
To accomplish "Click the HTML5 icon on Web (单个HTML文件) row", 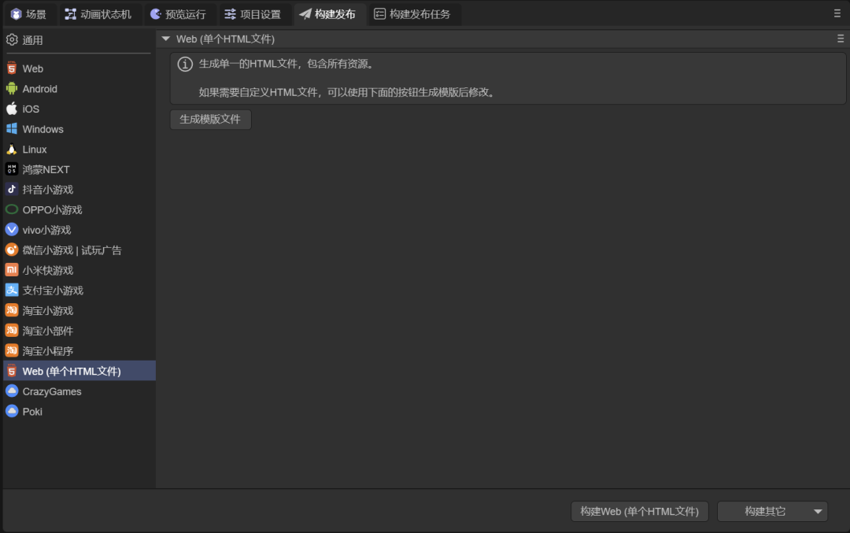I will (x=11, y=371).
